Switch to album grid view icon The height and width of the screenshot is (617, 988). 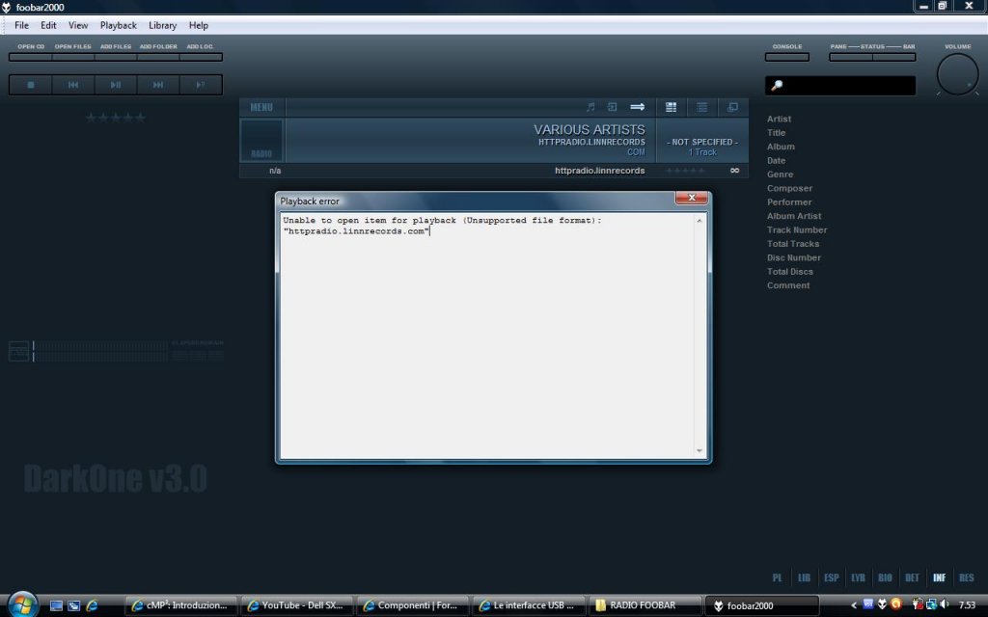click(672, 107)
